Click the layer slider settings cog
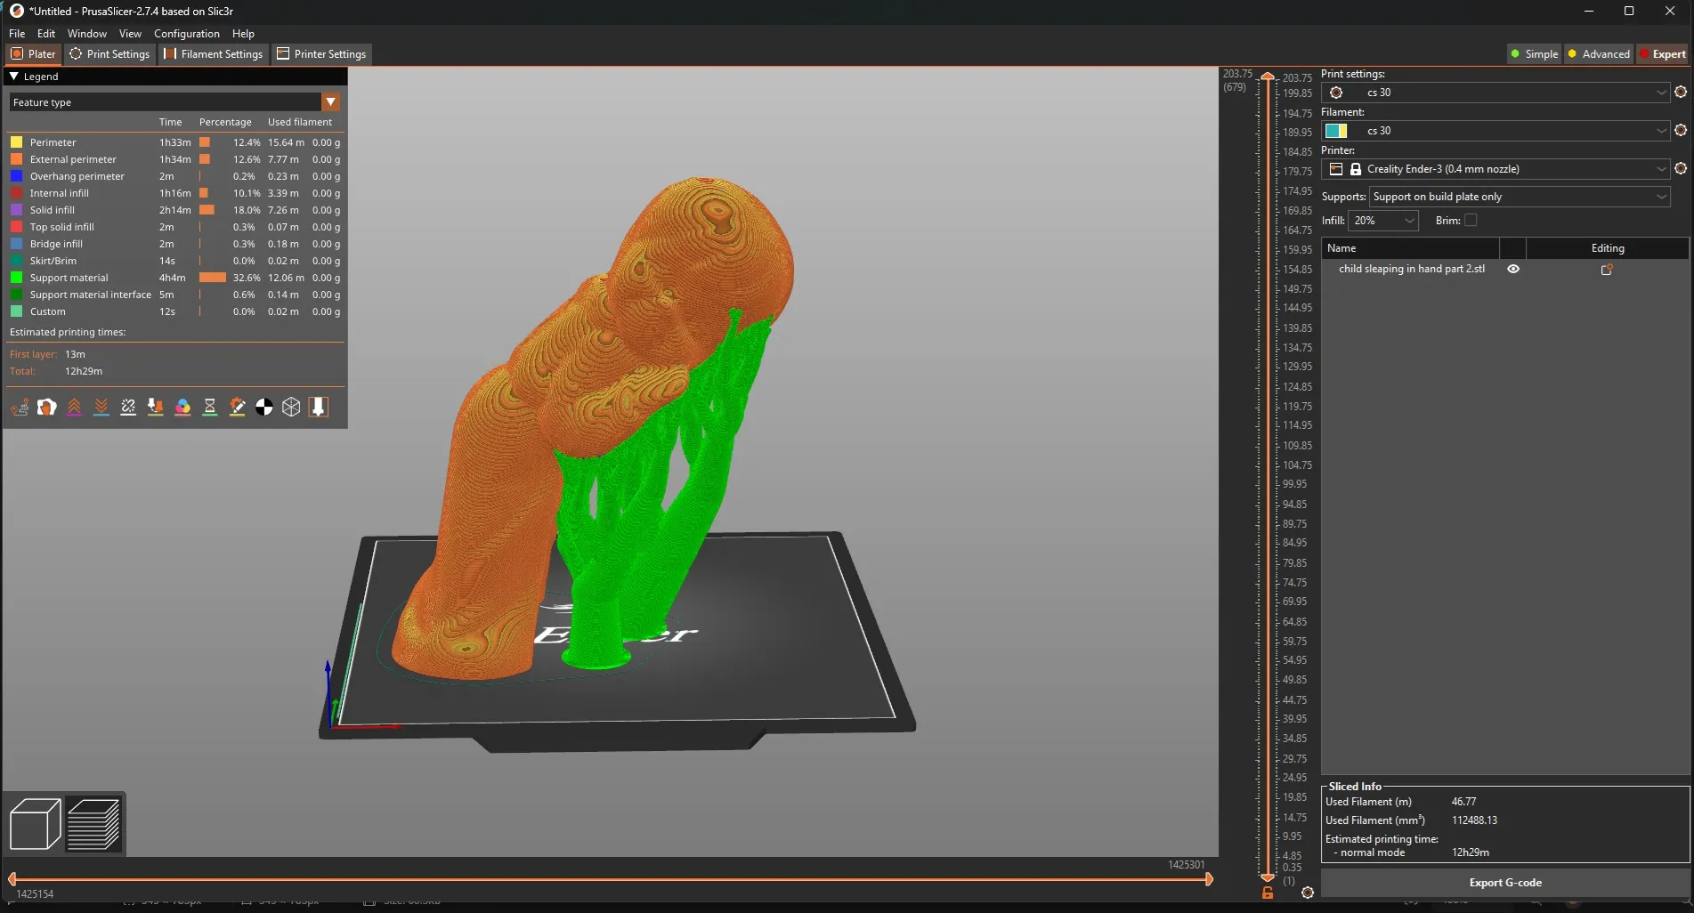This screenshot has height=913, width=1694. coord(1307,893)
